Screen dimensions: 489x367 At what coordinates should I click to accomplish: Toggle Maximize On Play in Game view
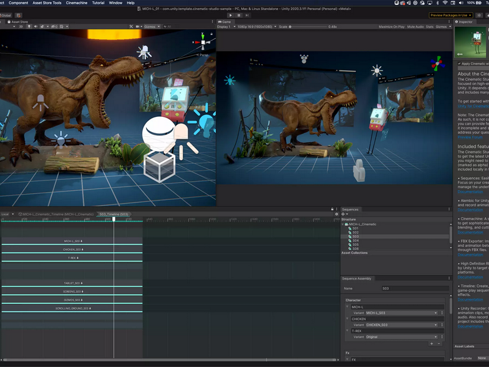tap(391, 26)
